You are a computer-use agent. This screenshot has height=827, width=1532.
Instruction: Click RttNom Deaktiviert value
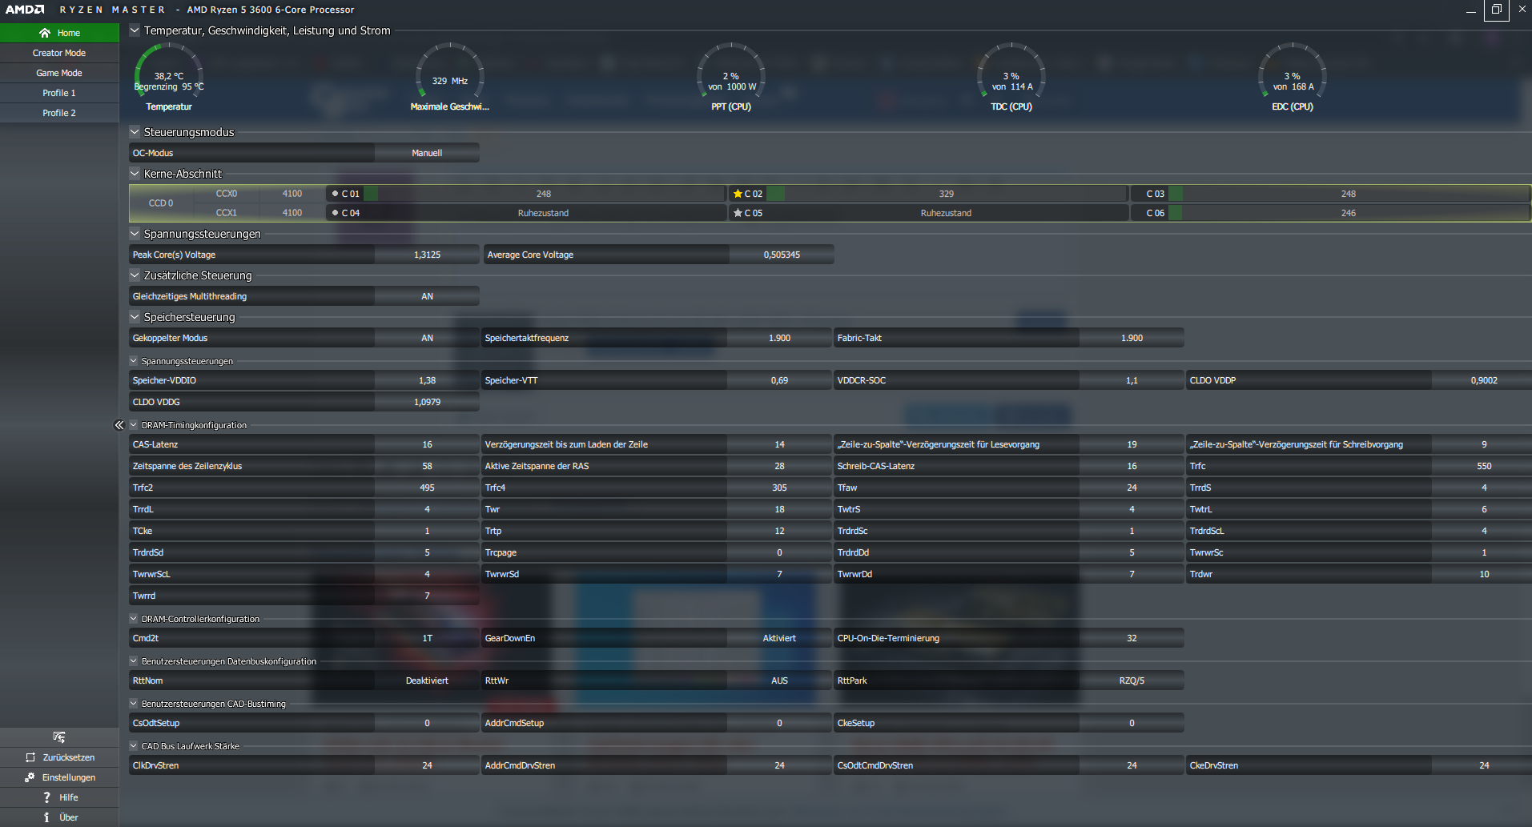click(427, 680)
